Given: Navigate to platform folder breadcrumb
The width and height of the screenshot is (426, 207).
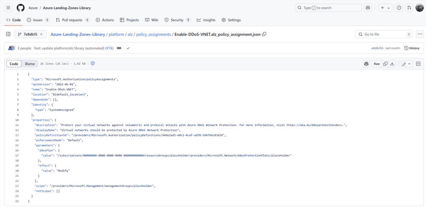Looking at the screenshot, I should pyautogui.click(x=116, y=34).
